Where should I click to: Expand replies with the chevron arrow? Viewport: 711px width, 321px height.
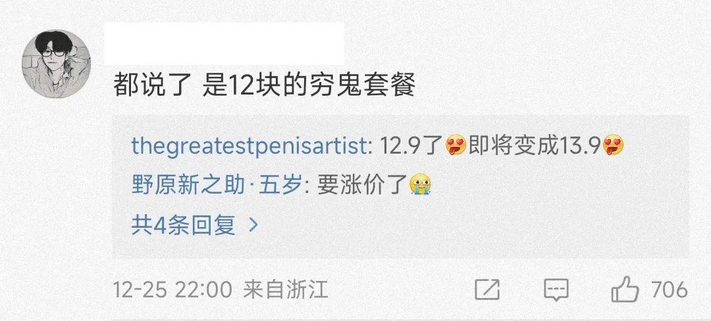(x=254, y=225)
